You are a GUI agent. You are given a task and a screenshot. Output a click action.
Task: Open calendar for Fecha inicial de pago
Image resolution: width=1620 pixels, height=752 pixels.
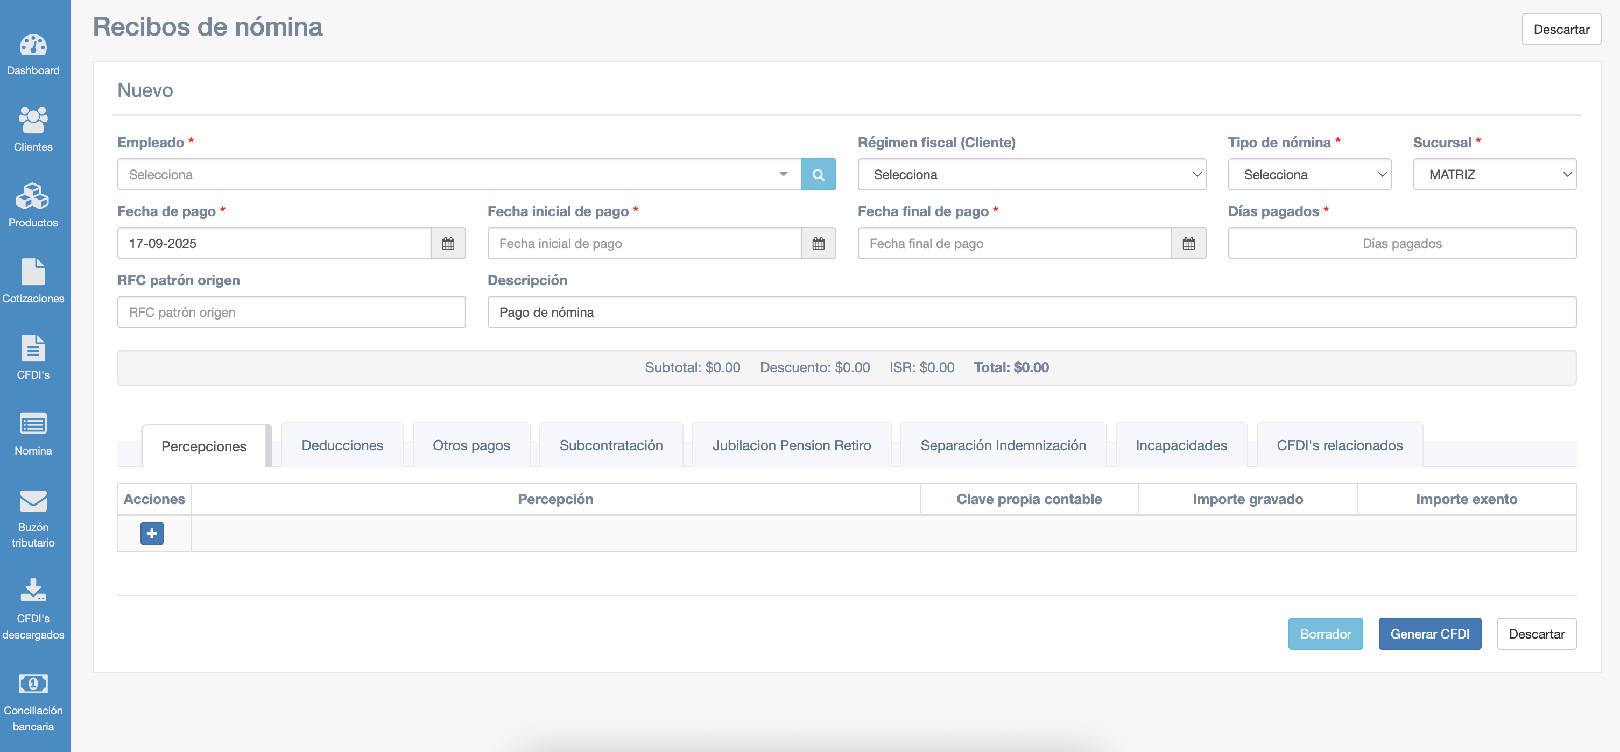tap(818, 244)
